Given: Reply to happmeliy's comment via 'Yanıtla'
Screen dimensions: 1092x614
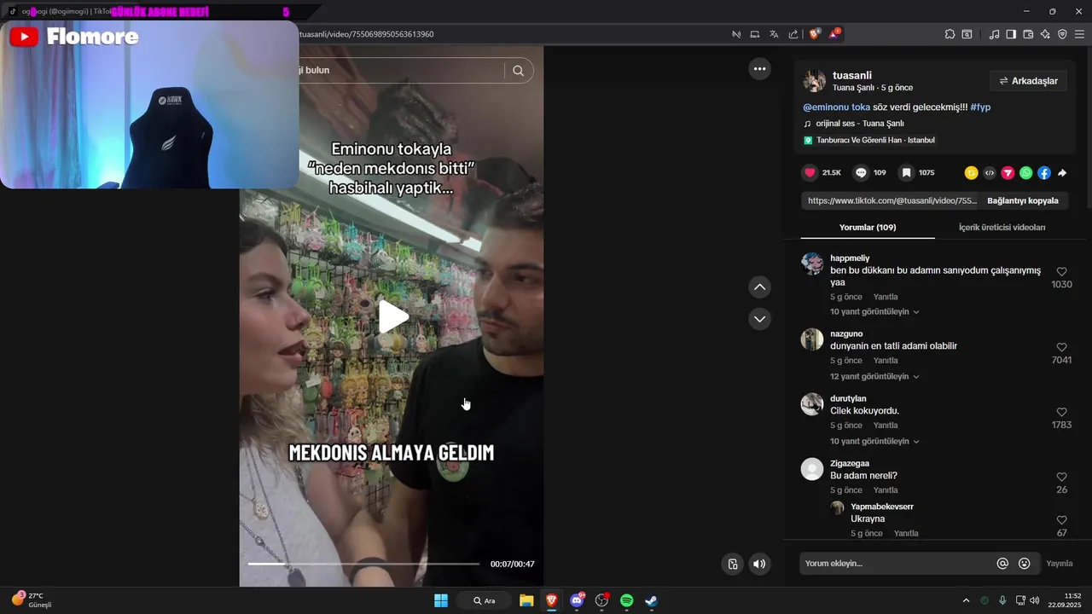Looking at the screenshot, I should click(x=886, y=297).
